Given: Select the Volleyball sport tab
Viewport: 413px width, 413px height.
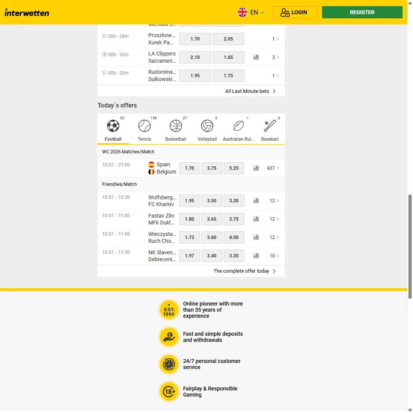Looking at the screenshot, I should [x=207, y=129].
